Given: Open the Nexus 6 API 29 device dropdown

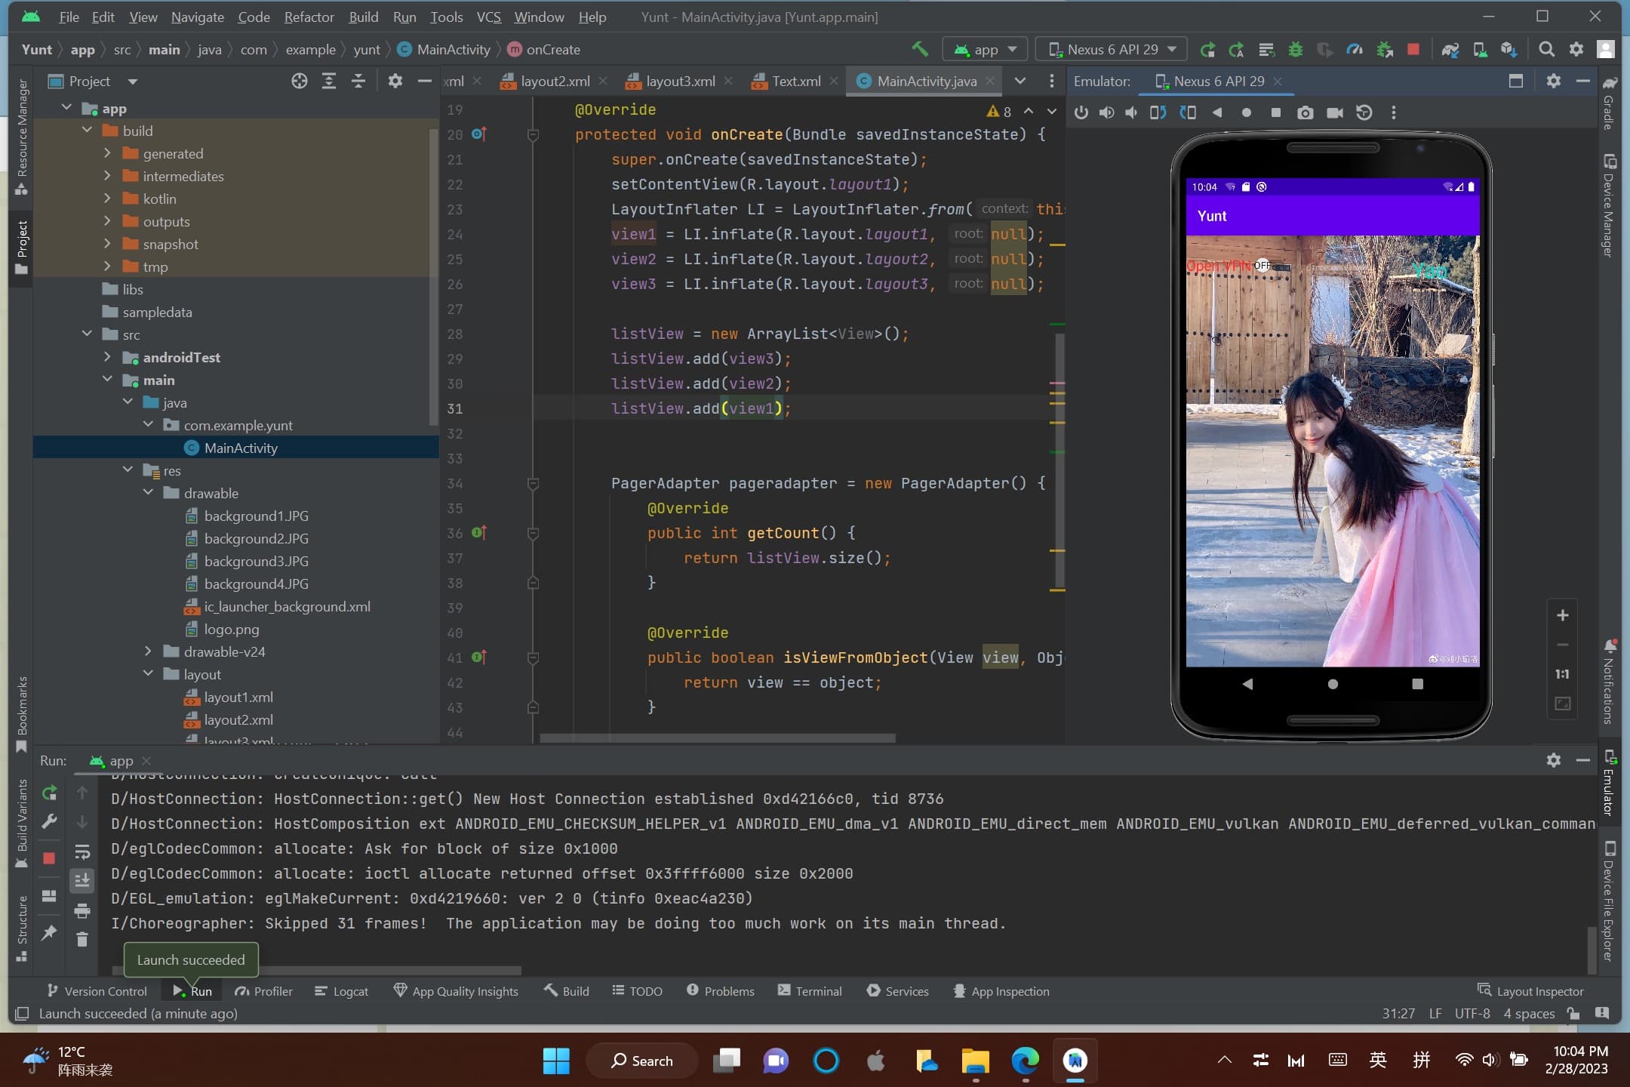Looking at the screenshot, I should (x=1112, y=49).
